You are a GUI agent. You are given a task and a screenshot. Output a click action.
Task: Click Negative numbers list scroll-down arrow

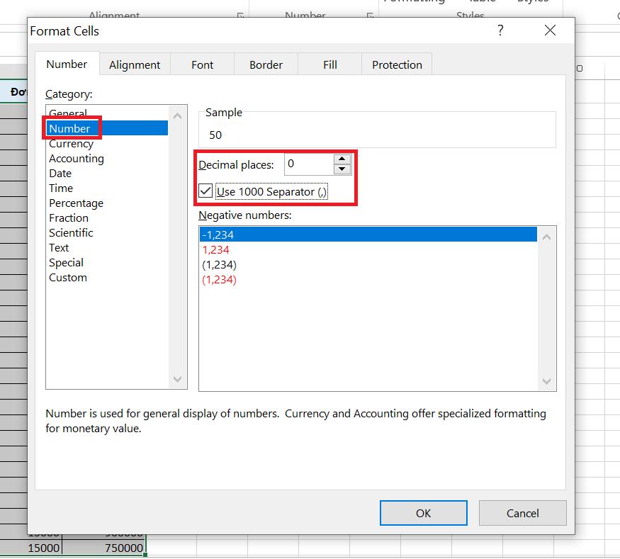[547, 381]
